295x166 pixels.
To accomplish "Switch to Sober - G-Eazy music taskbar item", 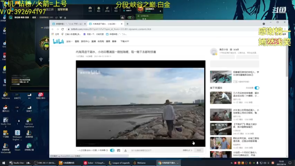I will 94,163.
